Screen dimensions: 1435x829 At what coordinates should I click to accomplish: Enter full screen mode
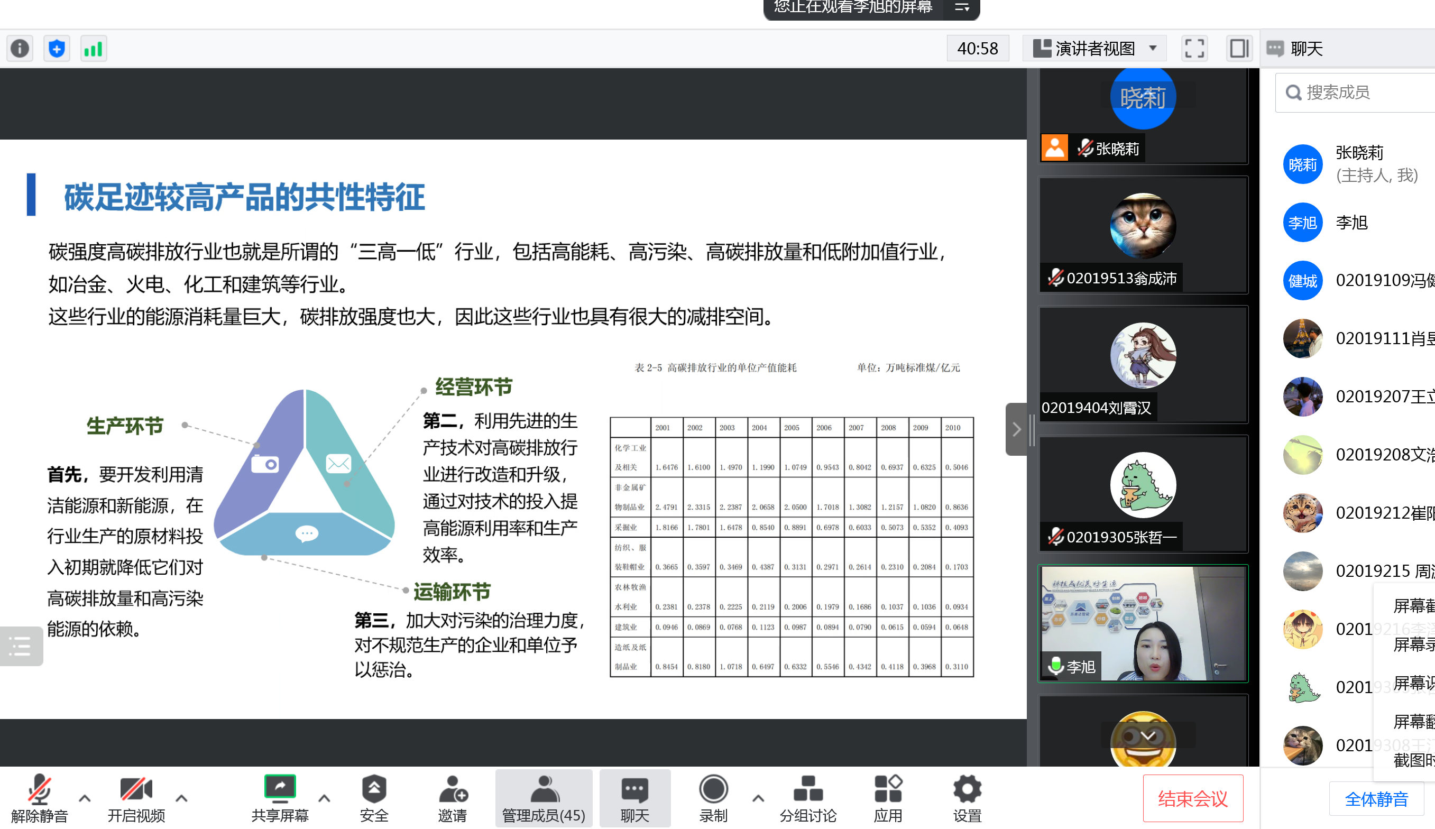coord(1194,49)
